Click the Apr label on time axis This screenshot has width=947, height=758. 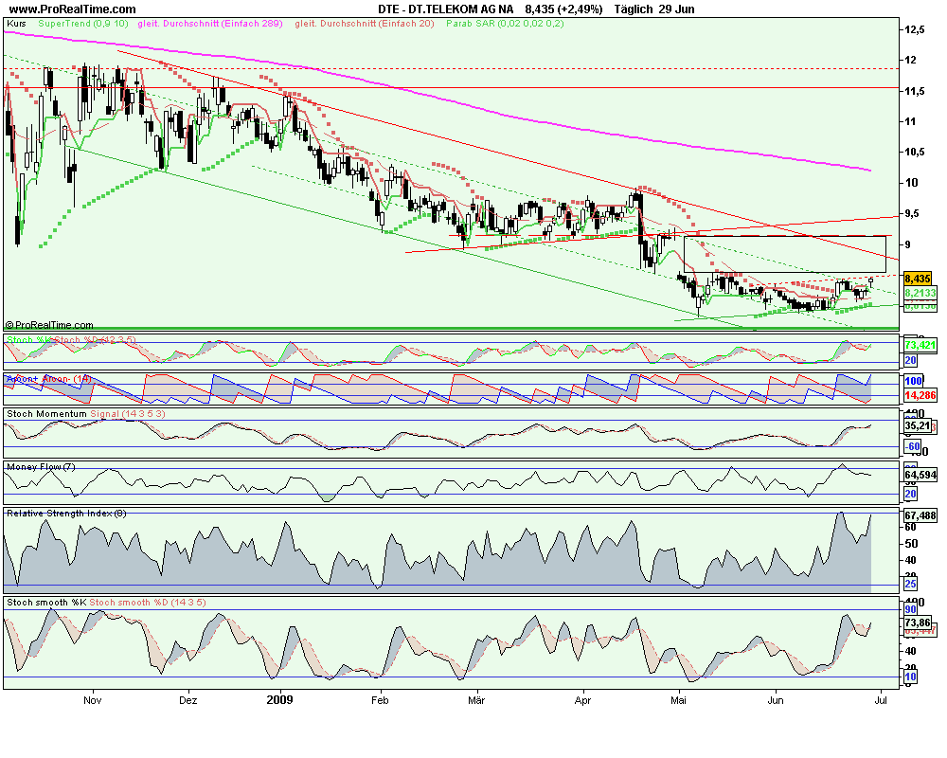[582, 700]
